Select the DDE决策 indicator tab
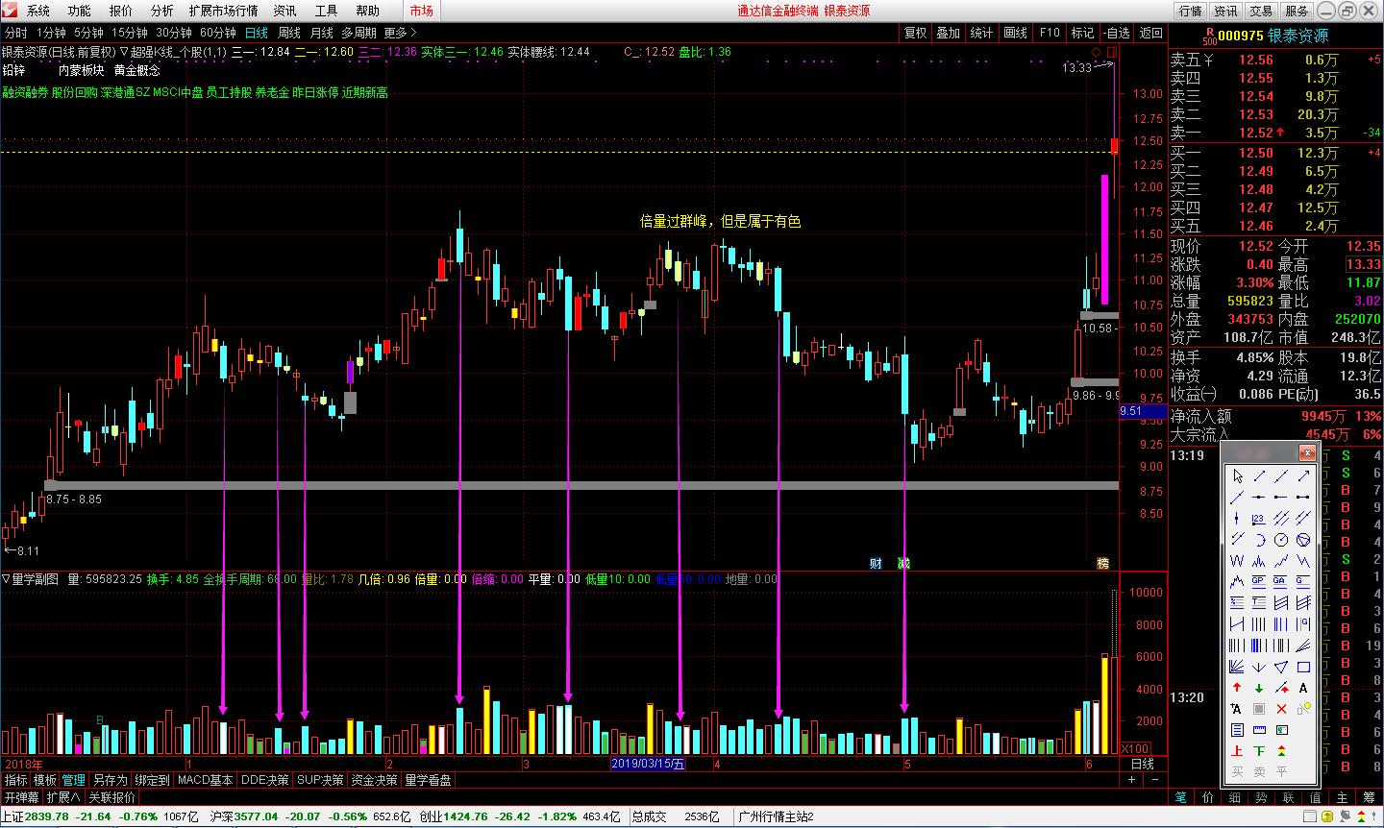The height and width of the screenshot is (828, 1384). [264, 780]
